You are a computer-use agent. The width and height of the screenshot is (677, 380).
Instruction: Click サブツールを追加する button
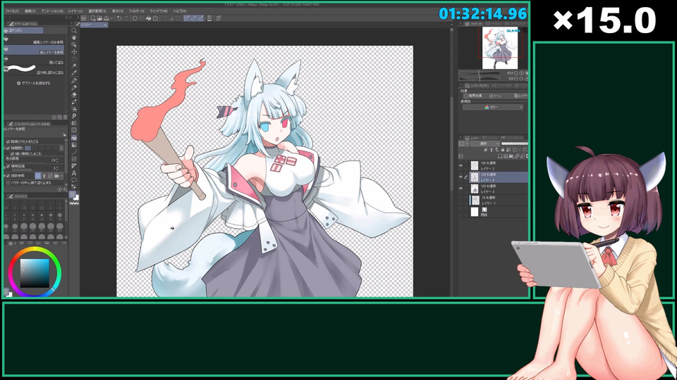pyautogui.click(x=34, y=83)
